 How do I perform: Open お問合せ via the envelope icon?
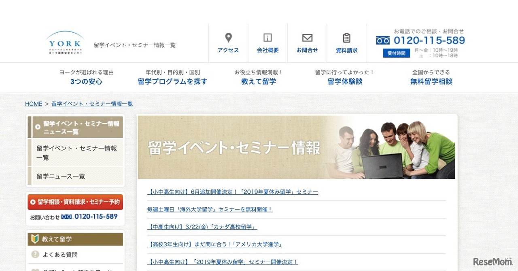pyautogui.click(x=307, y=37)
